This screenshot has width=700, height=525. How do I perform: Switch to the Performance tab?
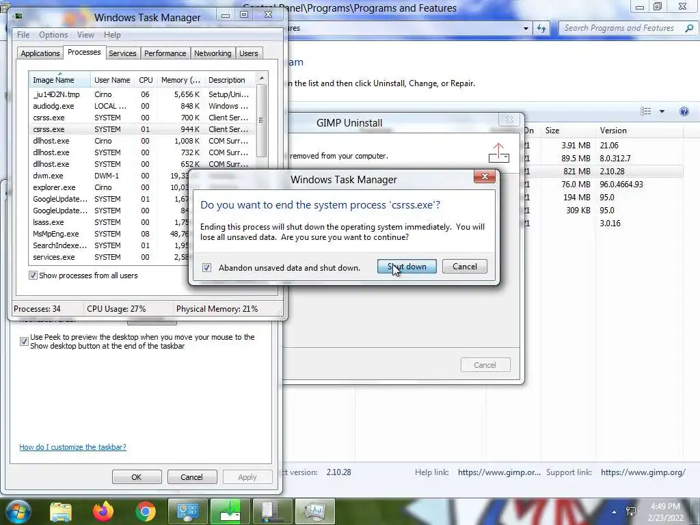pyautogui.click(x=165, y=53)
